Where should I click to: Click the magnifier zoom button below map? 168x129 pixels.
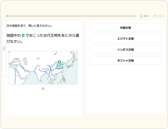pyautogui.click(x=43, y=89)
